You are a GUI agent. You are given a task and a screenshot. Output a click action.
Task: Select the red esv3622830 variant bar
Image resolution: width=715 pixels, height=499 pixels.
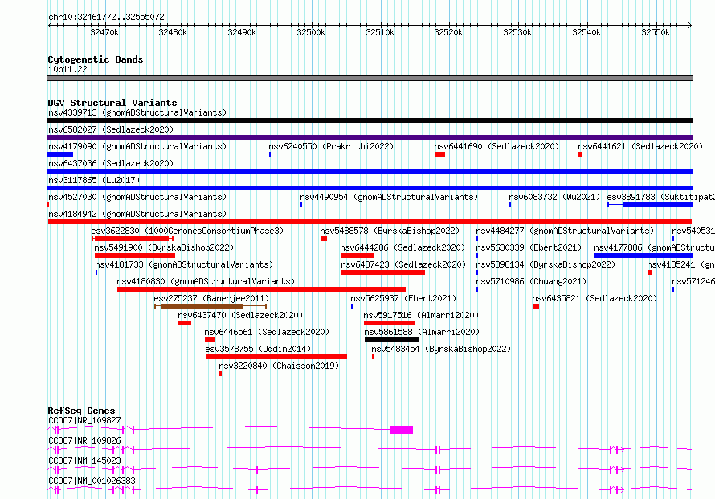coord(133,239)
